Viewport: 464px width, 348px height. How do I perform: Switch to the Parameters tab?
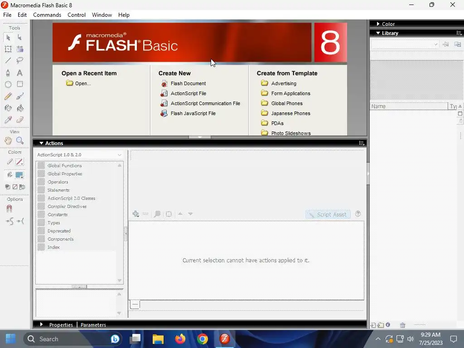(x=93, y=325)
